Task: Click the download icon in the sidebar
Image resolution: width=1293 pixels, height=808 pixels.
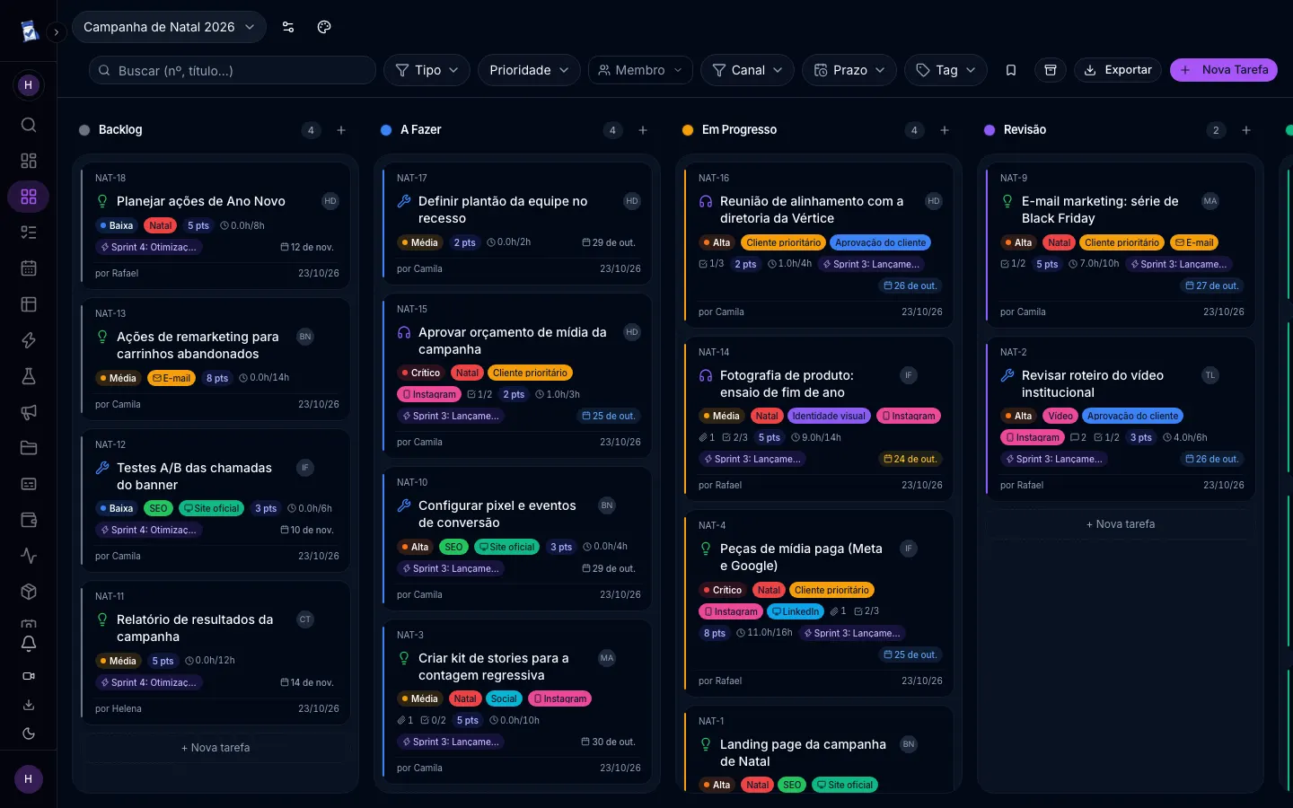Action: (x=29, y=705)
